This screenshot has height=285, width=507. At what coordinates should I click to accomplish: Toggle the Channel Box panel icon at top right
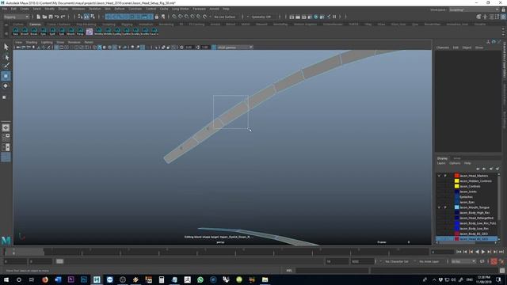click(503, 17)
